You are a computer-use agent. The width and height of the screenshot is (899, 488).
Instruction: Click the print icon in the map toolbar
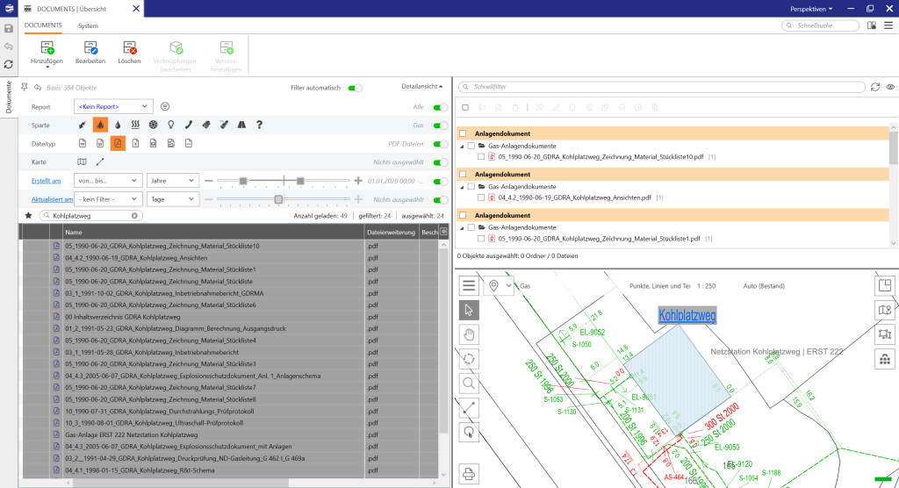[469, 474]
